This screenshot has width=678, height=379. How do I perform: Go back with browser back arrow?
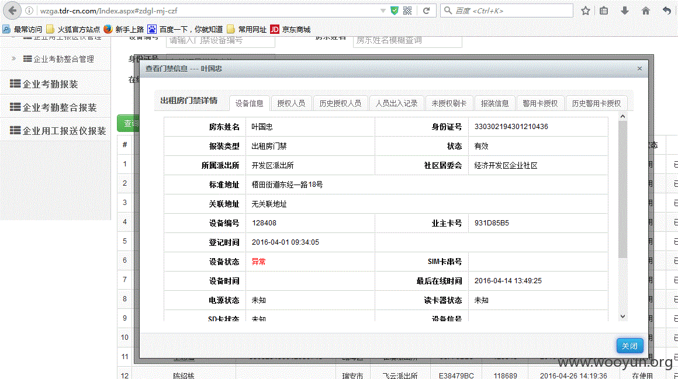coord(12,11)
